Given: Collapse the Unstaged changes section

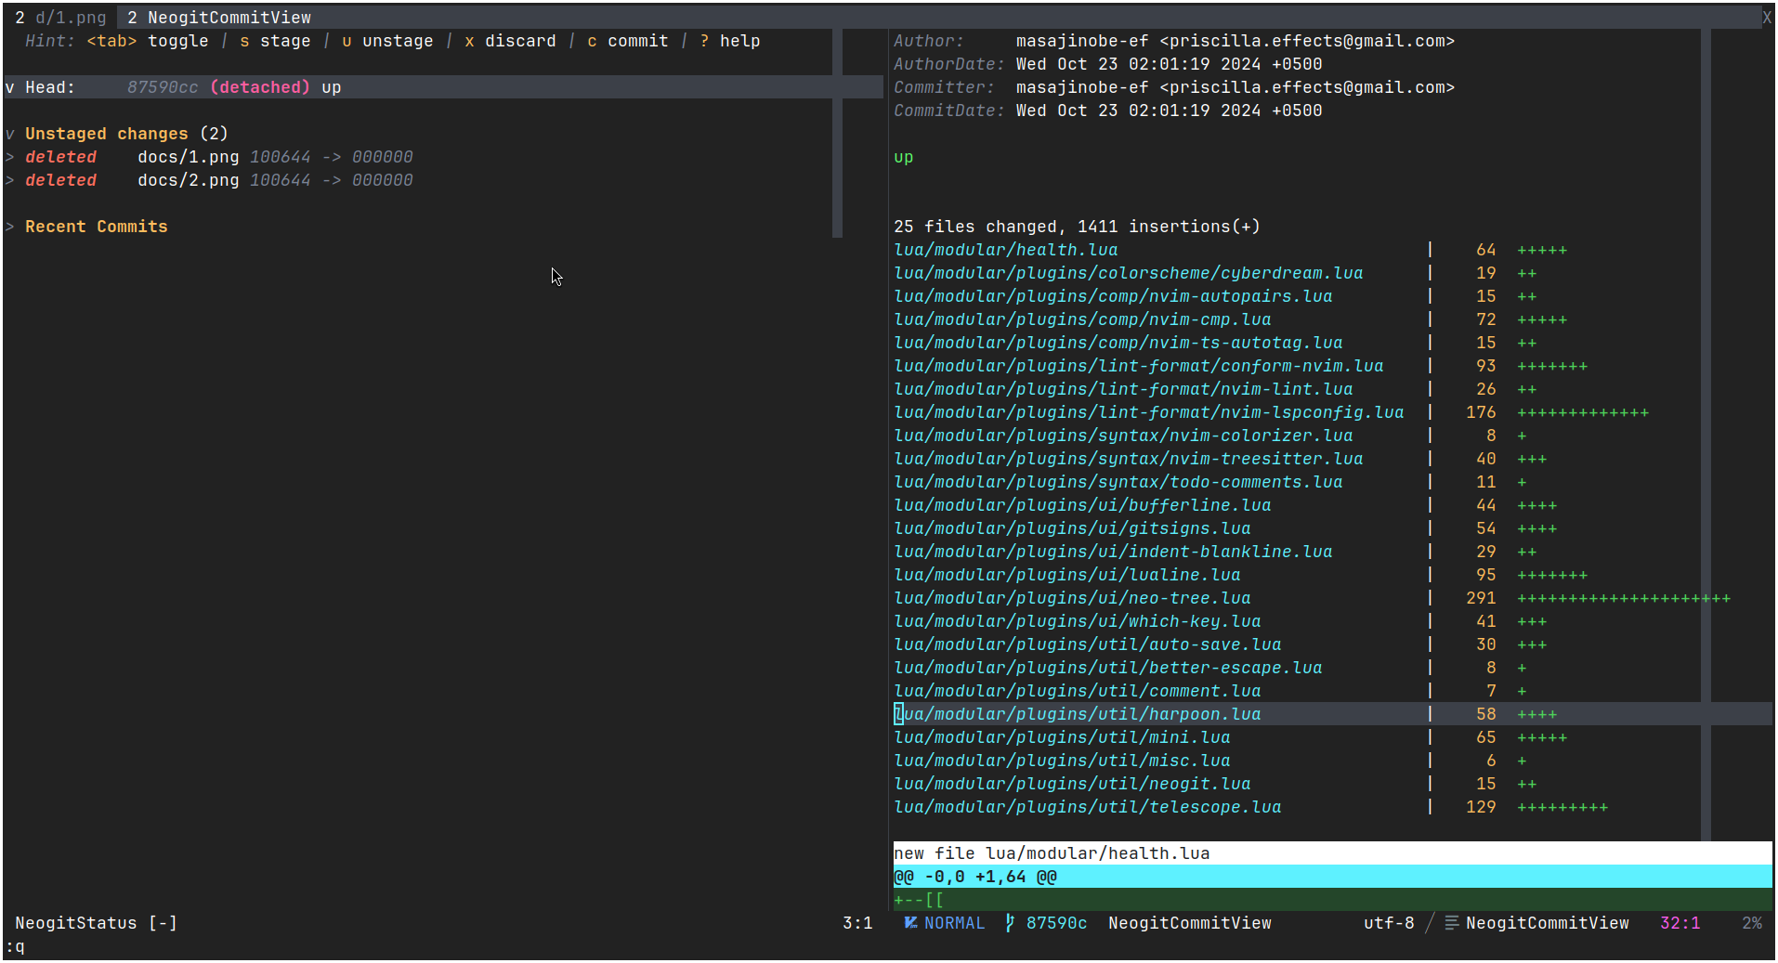Looking at the screenshot, I should [10, 134].
